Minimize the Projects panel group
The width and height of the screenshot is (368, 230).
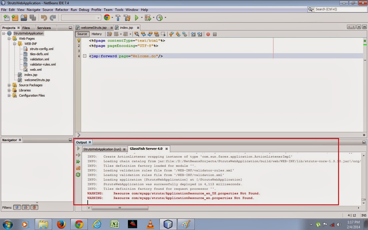[x=70, y=28]
